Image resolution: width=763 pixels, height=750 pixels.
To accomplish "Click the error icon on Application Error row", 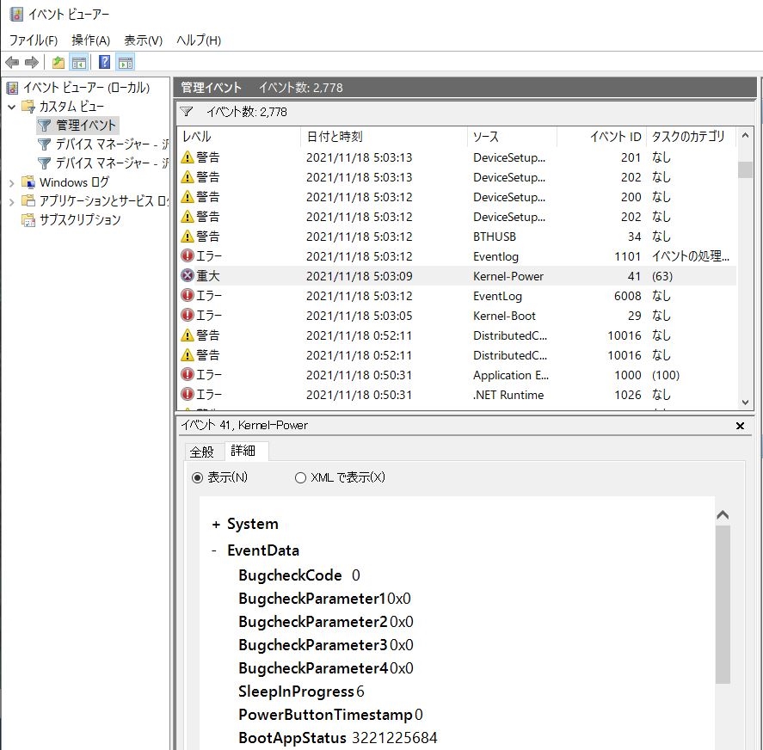I will coord(188,374).
